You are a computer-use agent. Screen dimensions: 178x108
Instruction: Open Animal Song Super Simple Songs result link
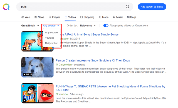[x=90, y=35]
